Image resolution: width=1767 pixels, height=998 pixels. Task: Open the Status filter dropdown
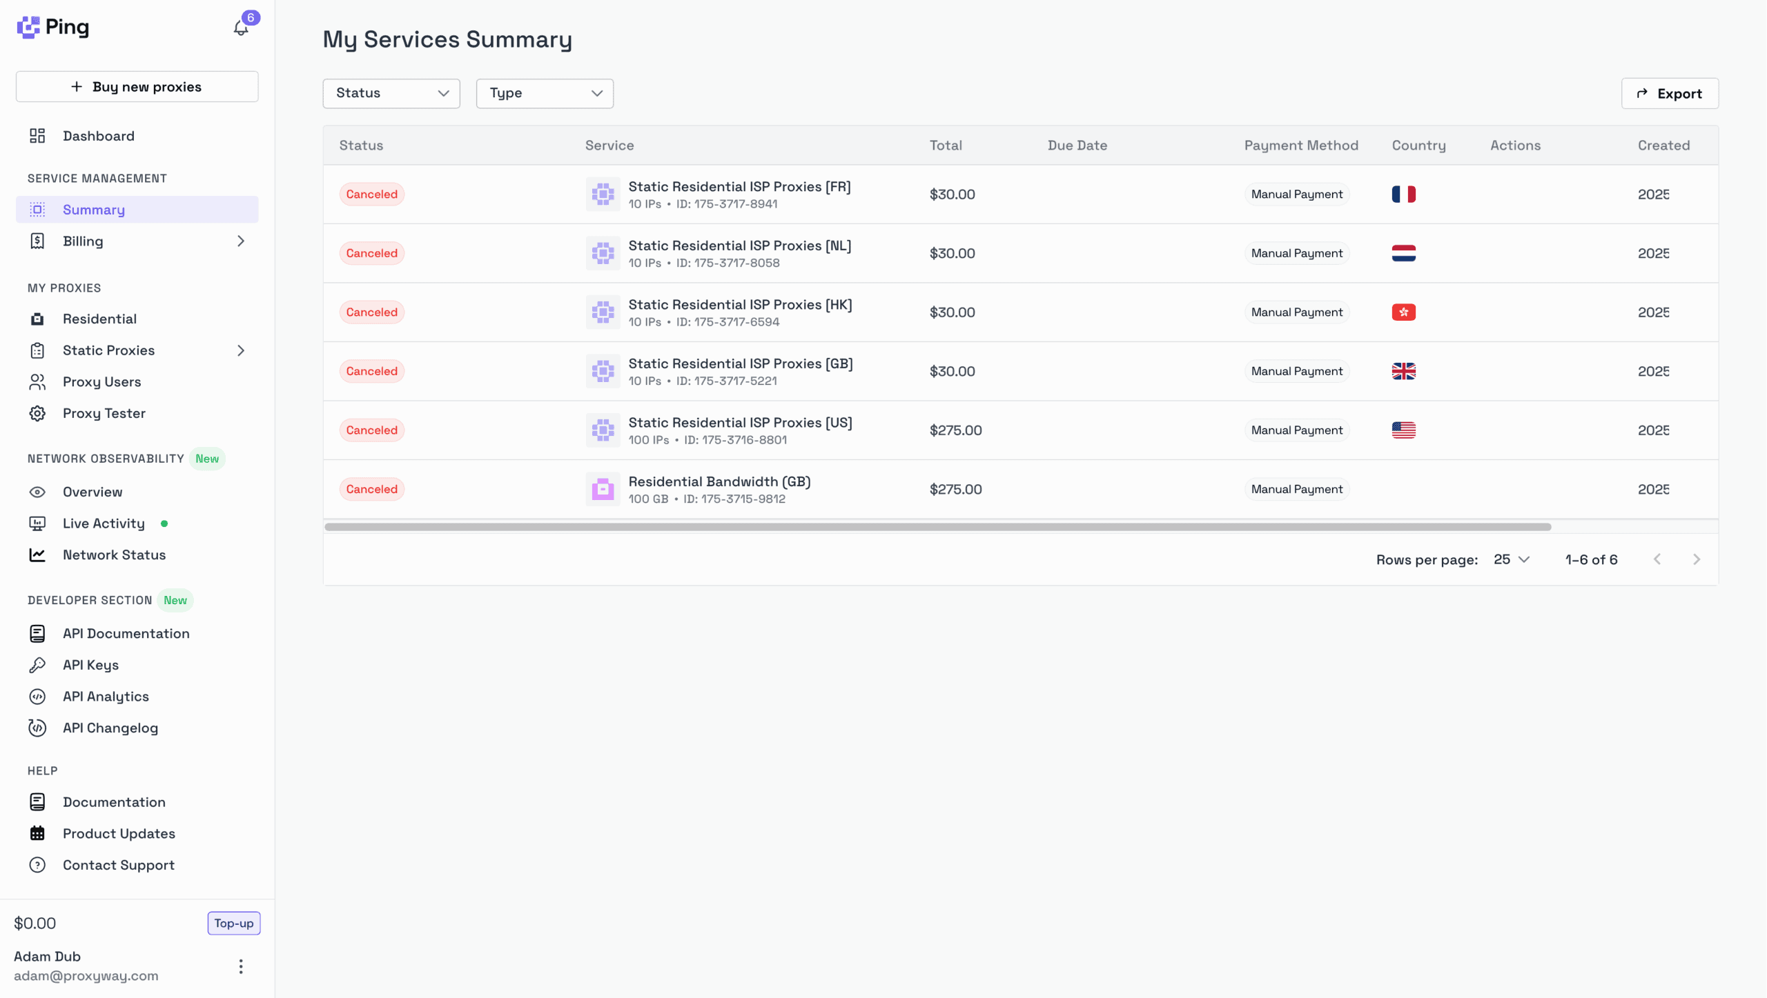tap(391, 93)
